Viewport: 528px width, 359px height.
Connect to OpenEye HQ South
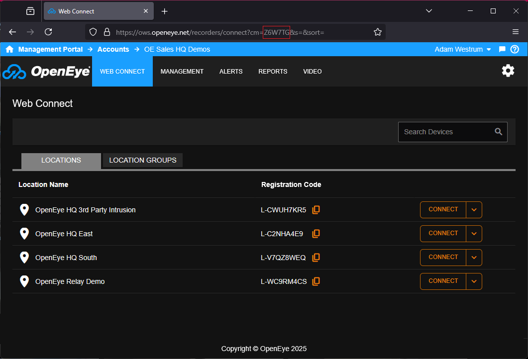click(x=443, y=258)
